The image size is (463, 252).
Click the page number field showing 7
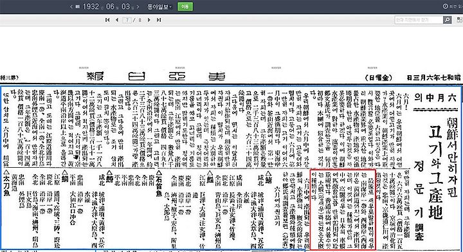(x=127, y=20)
